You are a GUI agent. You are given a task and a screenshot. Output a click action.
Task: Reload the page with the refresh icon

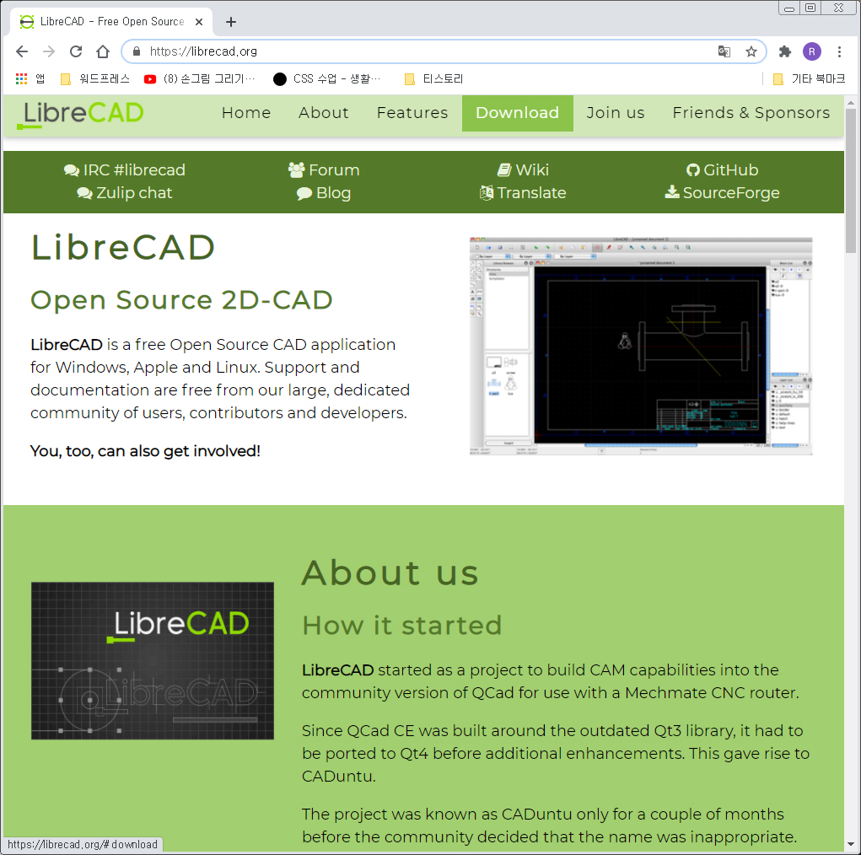[76, 51]
